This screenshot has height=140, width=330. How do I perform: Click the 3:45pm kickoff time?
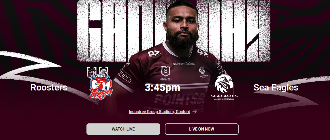click(x=162, y=88)
